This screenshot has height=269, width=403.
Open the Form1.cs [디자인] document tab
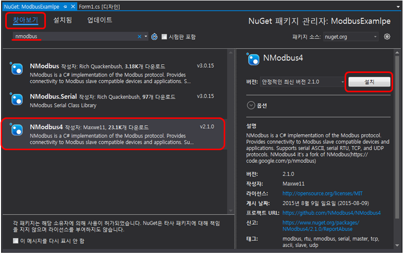(100, 6)
